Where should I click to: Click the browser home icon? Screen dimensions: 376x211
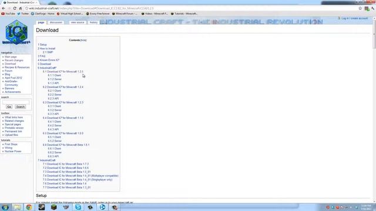click(21, 8)
